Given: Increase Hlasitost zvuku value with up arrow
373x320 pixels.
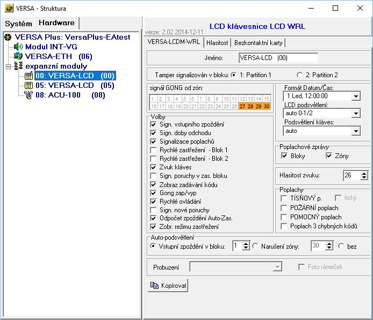Looking at the screenshot, I should [364, 174].
